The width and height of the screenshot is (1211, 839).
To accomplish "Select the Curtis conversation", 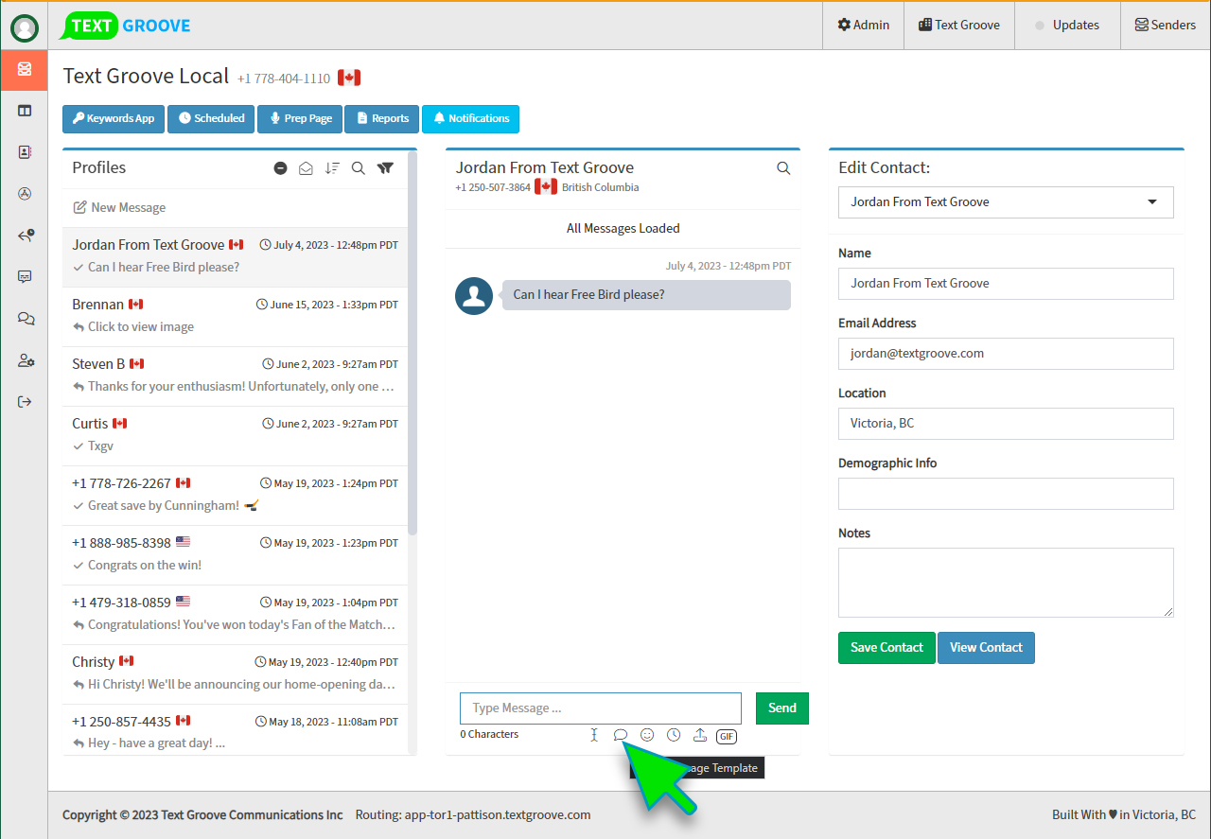I will [235, 435].
